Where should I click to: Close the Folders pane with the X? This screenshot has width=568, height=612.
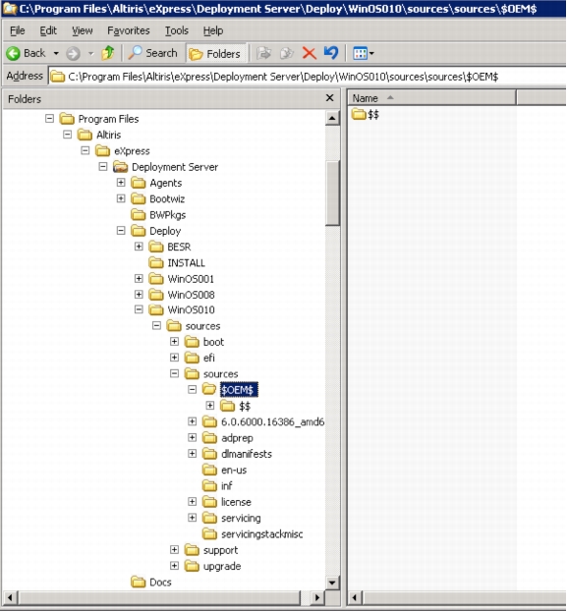tap(329, 98)
